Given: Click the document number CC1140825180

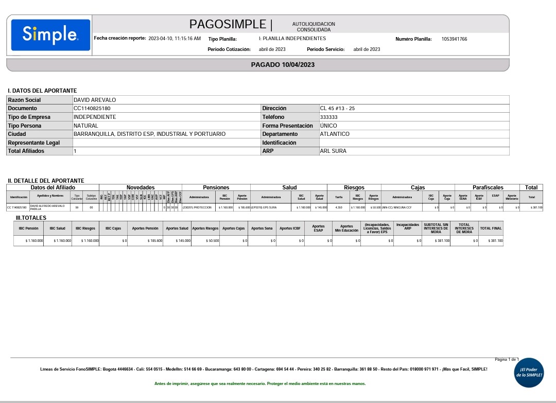Looking at the screenshot, I should click(92, 109).
